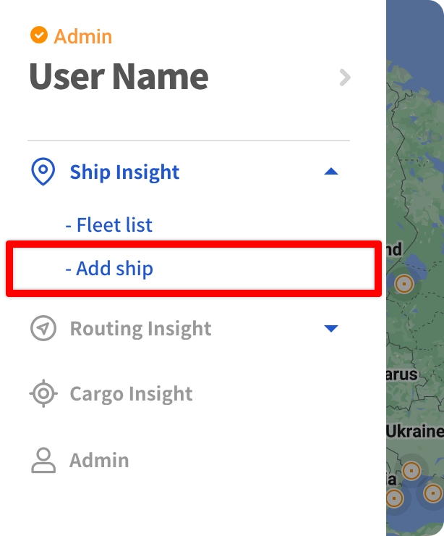Collapse the Ship Insight section arrow
Viewport: 444px width, 536px height.
(x=330, y=172)
